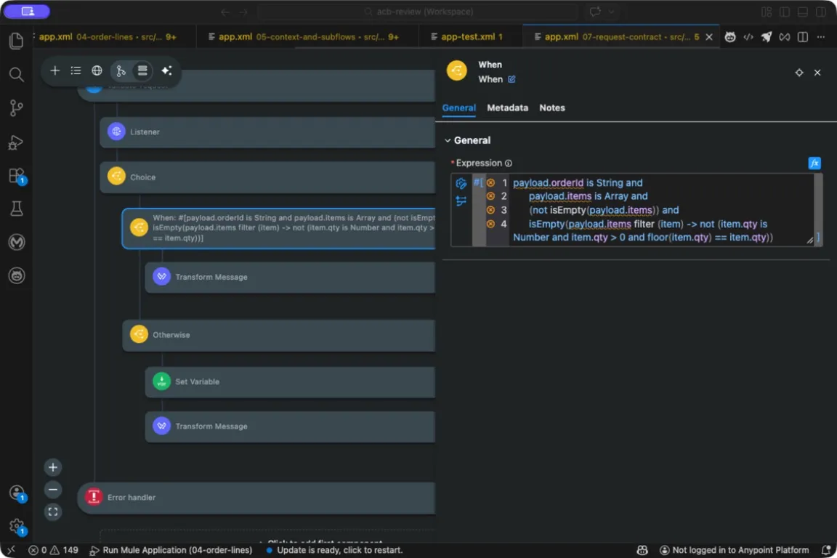Fit the flow to screen

[53, 512]
